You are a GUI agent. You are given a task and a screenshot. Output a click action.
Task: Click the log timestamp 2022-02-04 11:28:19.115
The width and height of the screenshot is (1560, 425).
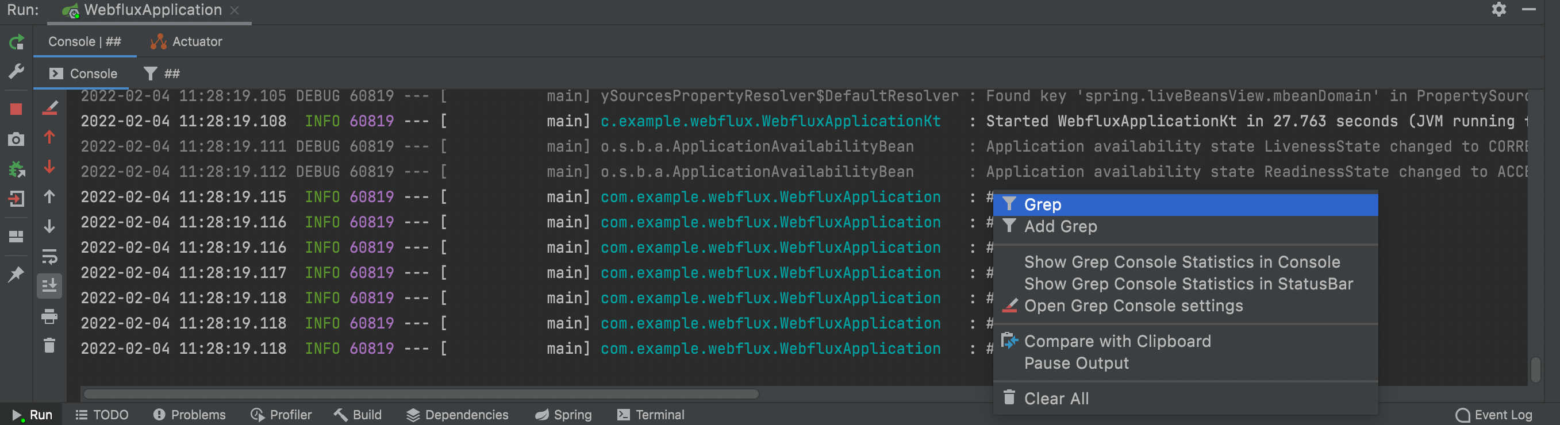point(183,197)
